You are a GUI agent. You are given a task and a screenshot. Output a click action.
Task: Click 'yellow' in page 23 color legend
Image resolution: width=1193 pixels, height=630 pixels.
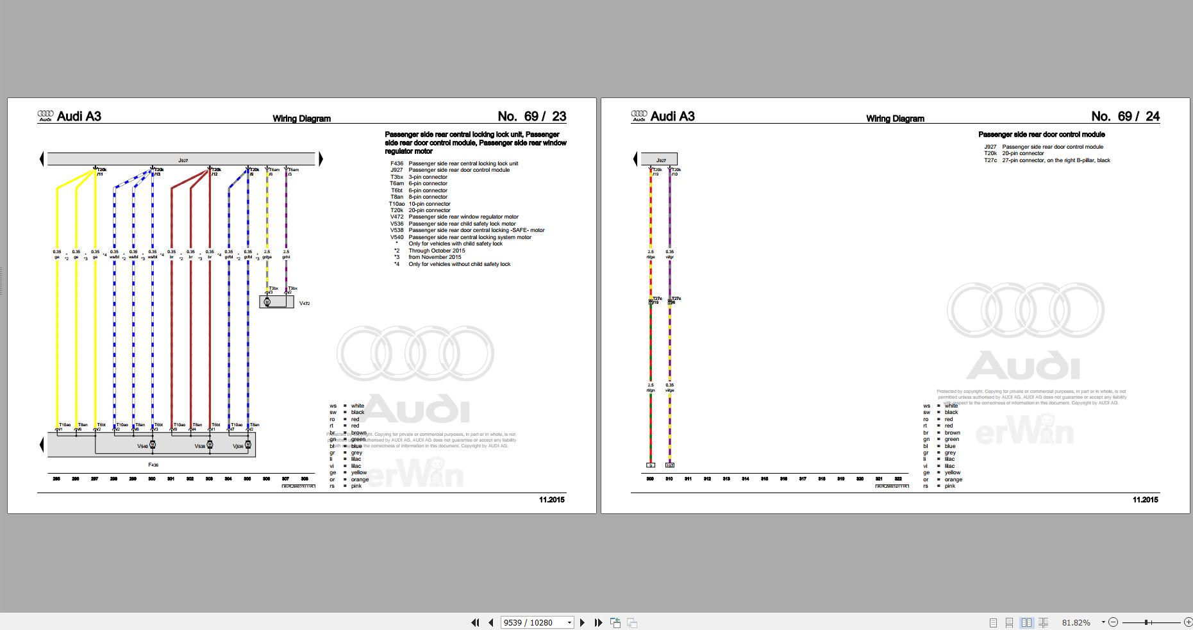coord(359,473)
